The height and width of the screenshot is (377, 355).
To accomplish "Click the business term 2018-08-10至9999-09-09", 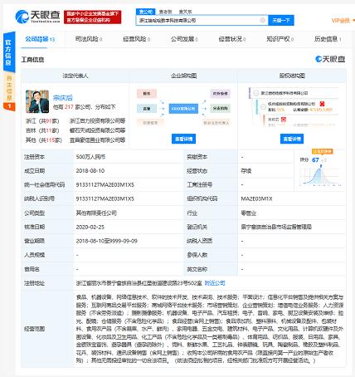I will 107,241.
